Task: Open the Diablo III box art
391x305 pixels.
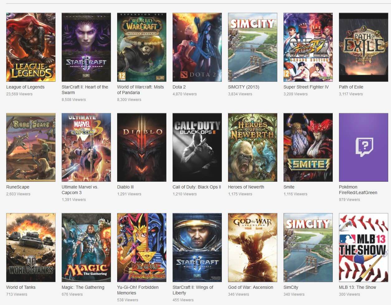Action: tap(141, 147)
